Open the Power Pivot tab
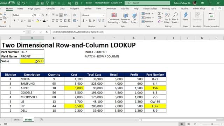The image size is (224, 126). click(199, 8)
